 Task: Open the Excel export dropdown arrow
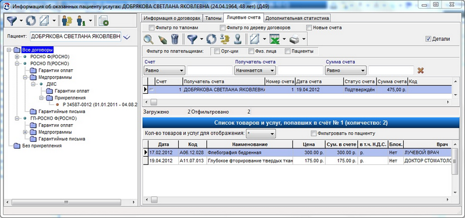point(284,39)
